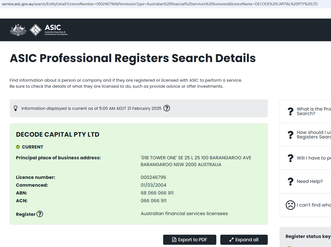This screenshot has width=331, height=247.
Task: Click the browser URL address field
Action: click(x=160, y=4)
